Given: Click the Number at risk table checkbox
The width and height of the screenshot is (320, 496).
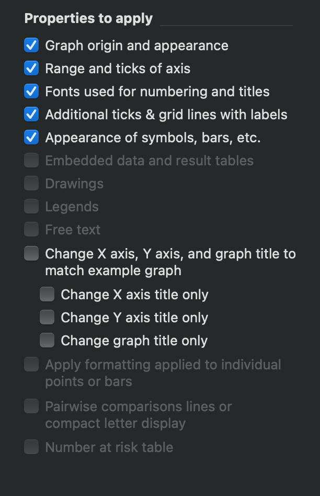Looking at the screenshot, I should click(x=31, y=447).
